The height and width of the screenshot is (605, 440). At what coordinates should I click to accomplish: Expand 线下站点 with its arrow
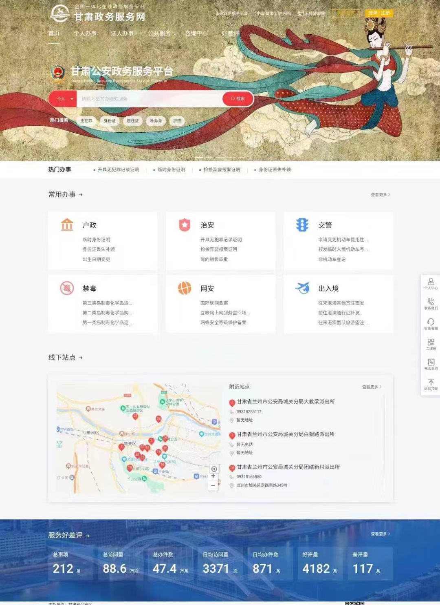(82, 357)
